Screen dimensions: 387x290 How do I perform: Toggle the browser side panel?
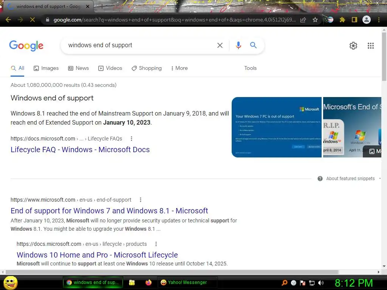coord(354,20)
